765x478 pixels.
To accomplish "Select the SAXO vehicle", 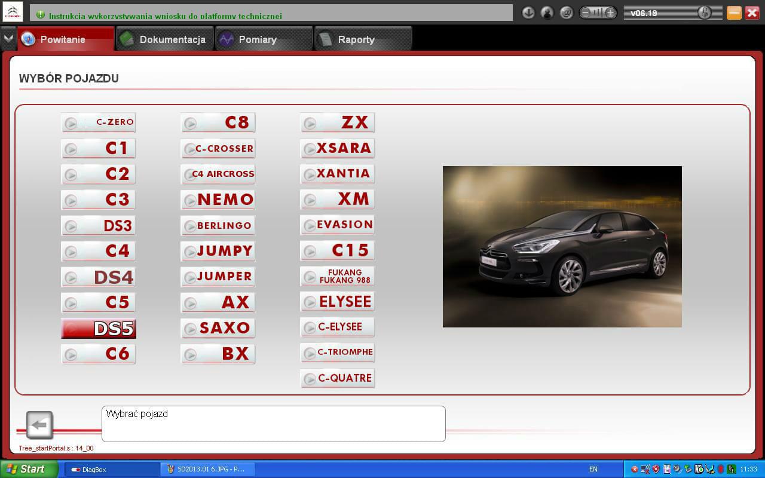I will pyautogui.click(x=218, y=328).
